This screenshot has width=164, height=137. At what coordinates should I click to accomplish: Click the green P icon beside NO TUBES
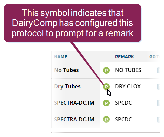tap(106, 70)
